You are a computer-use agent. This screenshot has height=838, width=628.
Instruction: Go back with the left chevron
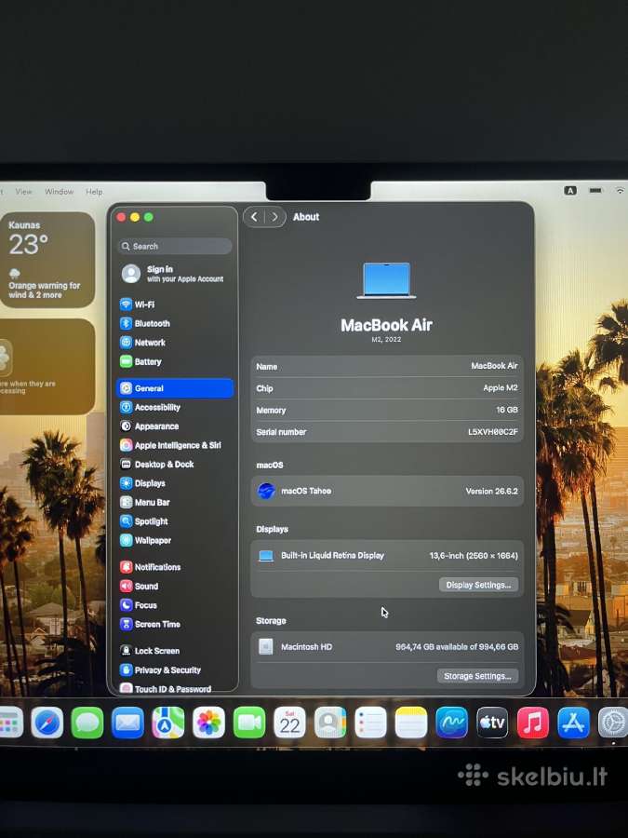(x=254, y=217)
